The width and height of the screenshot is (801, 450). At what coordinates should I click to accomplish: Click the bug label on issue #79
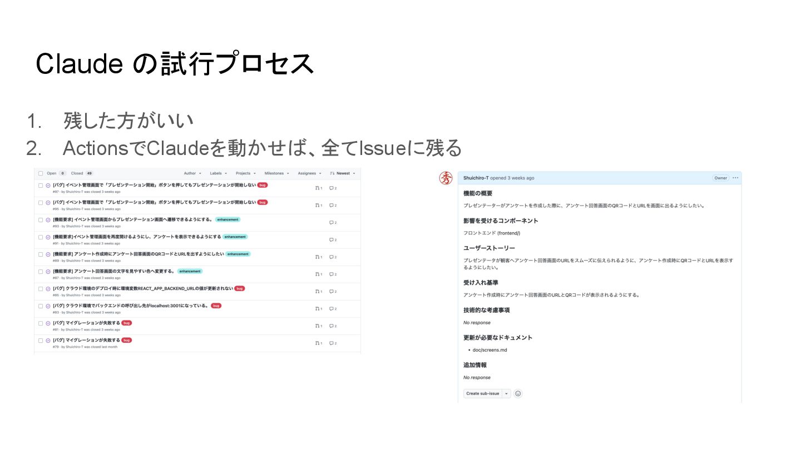click(127, 340)
